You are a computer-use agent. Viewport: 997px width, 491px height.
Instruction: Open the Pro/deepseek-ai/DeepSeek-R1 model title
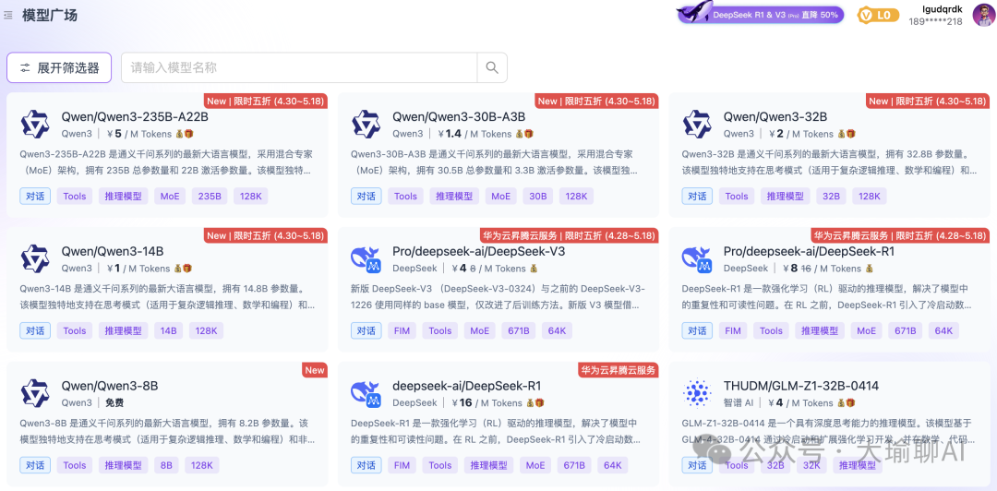click(809, 251)
